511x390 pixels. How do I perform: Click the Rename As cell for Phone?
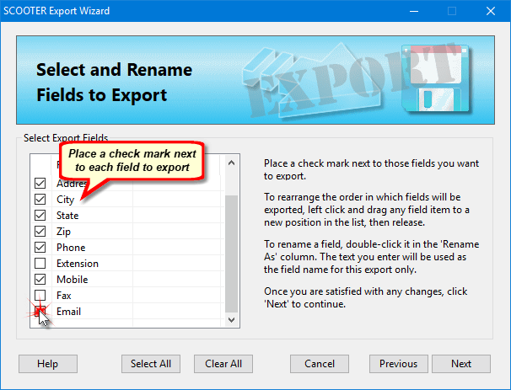pos(178,247)
